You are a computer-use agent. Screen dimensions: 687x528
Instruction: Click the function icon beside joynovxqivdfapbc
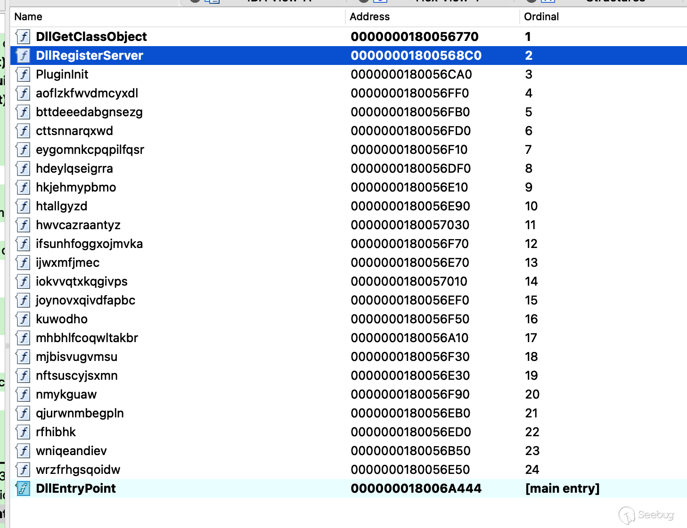click(x=23, y=300)
